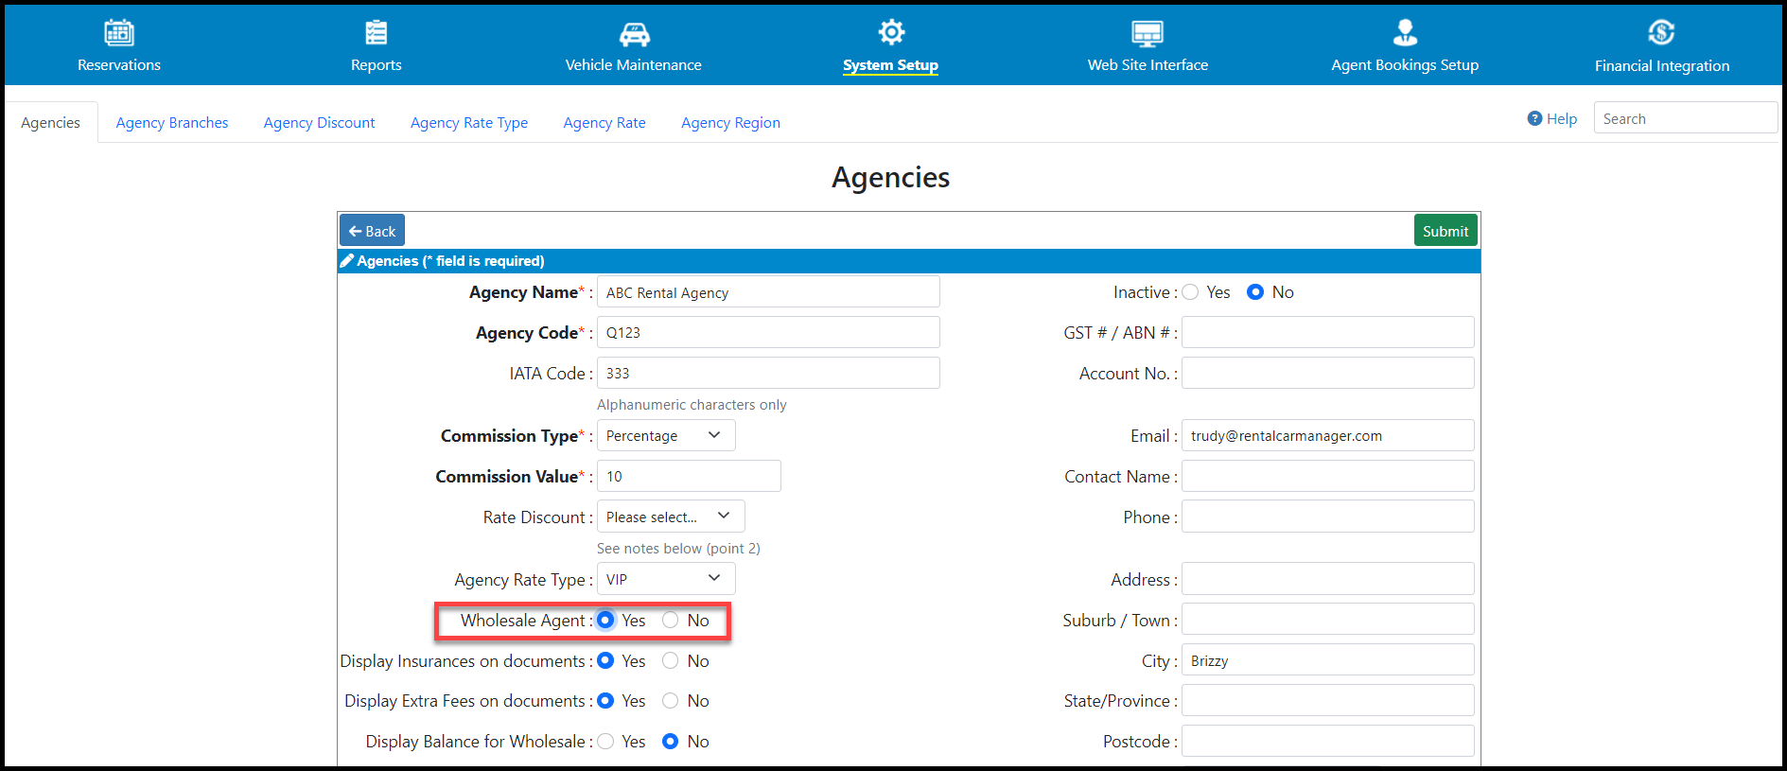Click the Reports clipboard icon
Screen dimensions: 1787x771
377,32
